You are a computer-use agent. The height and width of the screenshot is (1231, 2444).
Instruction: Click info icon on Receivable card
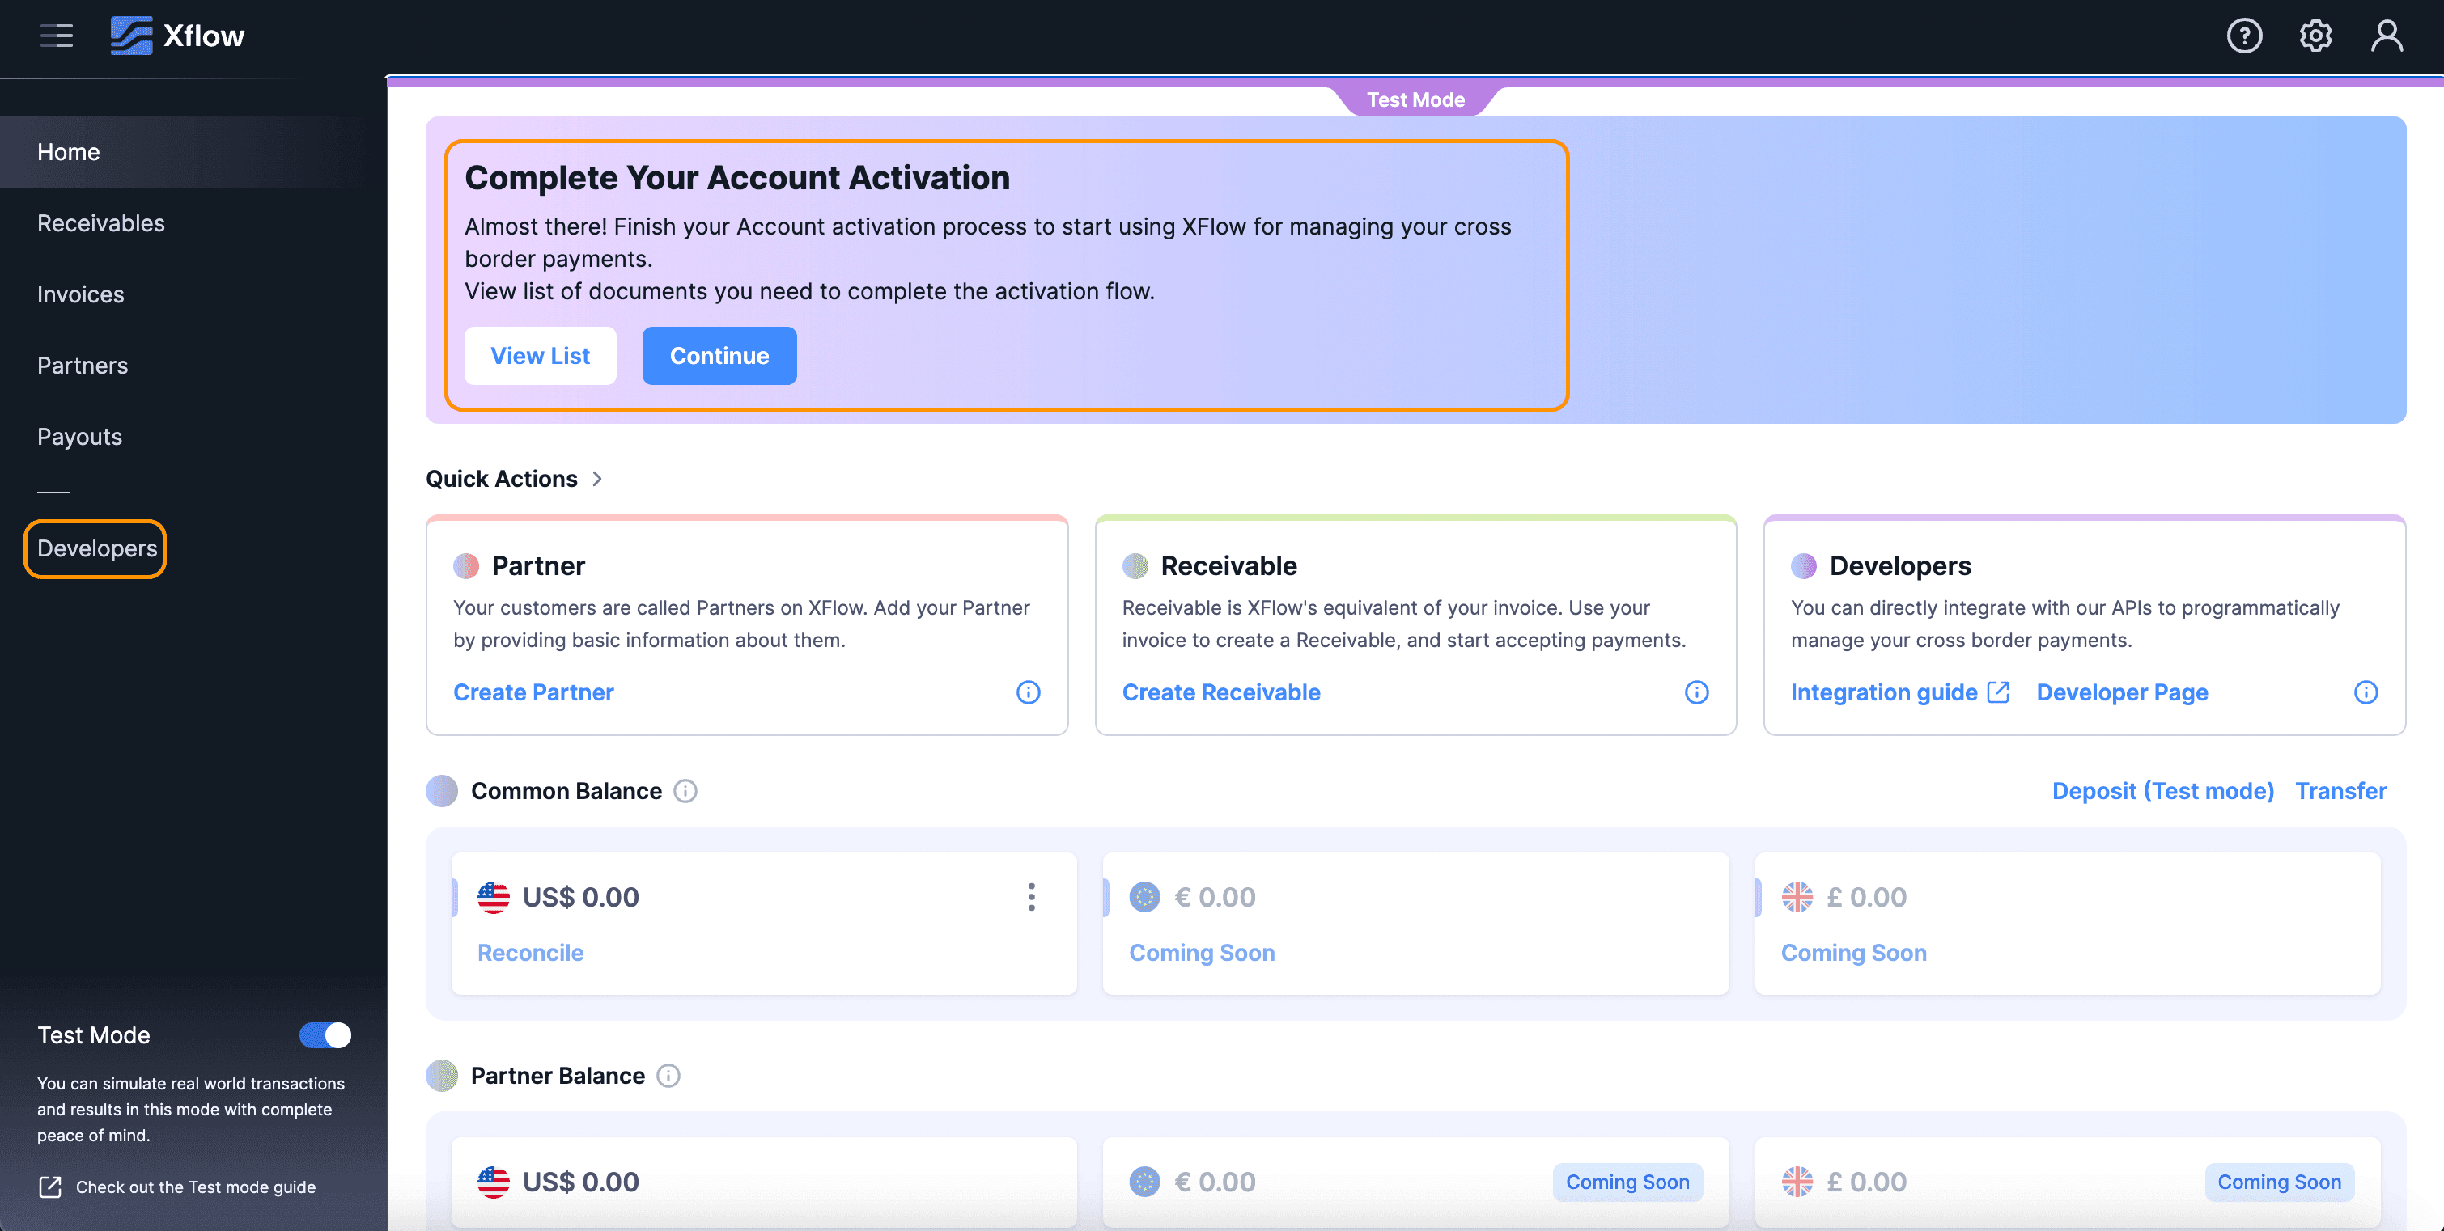tap(1696, 692)
